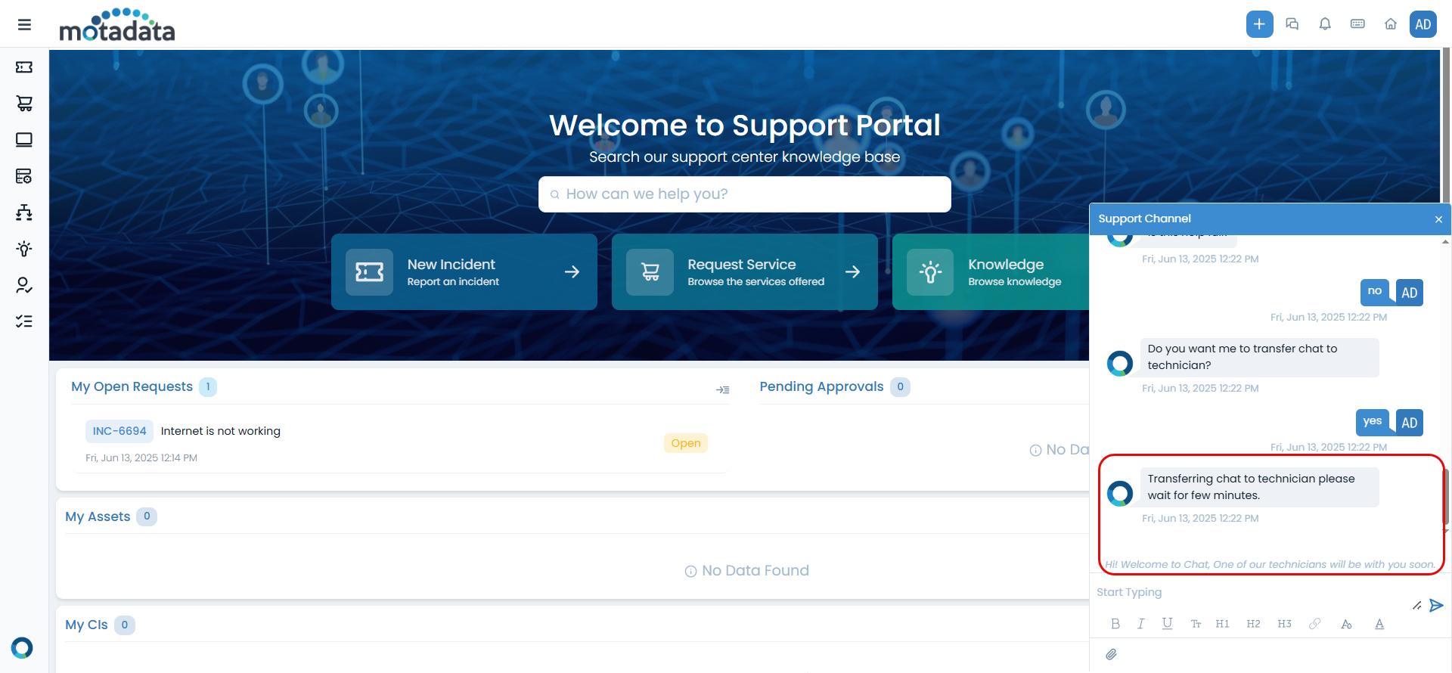Open the New Incident card
The image size is (1452, 673).
(x=464, y=271)
